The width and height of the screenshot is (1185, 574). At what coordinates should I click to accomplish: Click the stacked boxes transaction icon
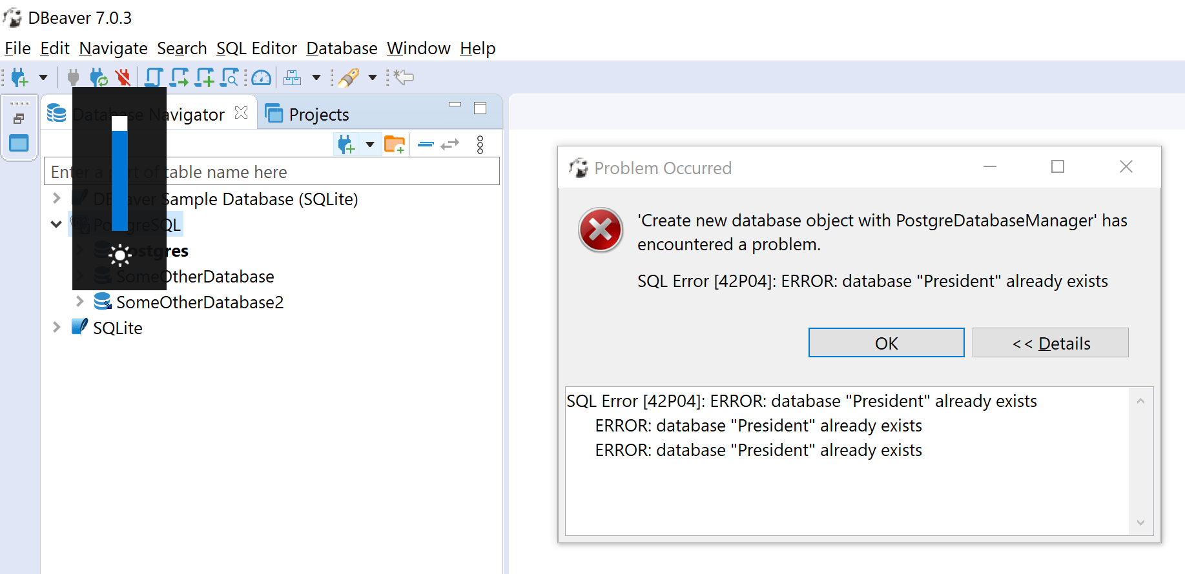293,77
